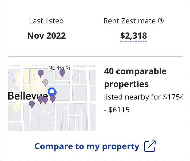190x161 pixels.
Task: Select purple pin left of NE 4th St label
Action: pos(41,73)
